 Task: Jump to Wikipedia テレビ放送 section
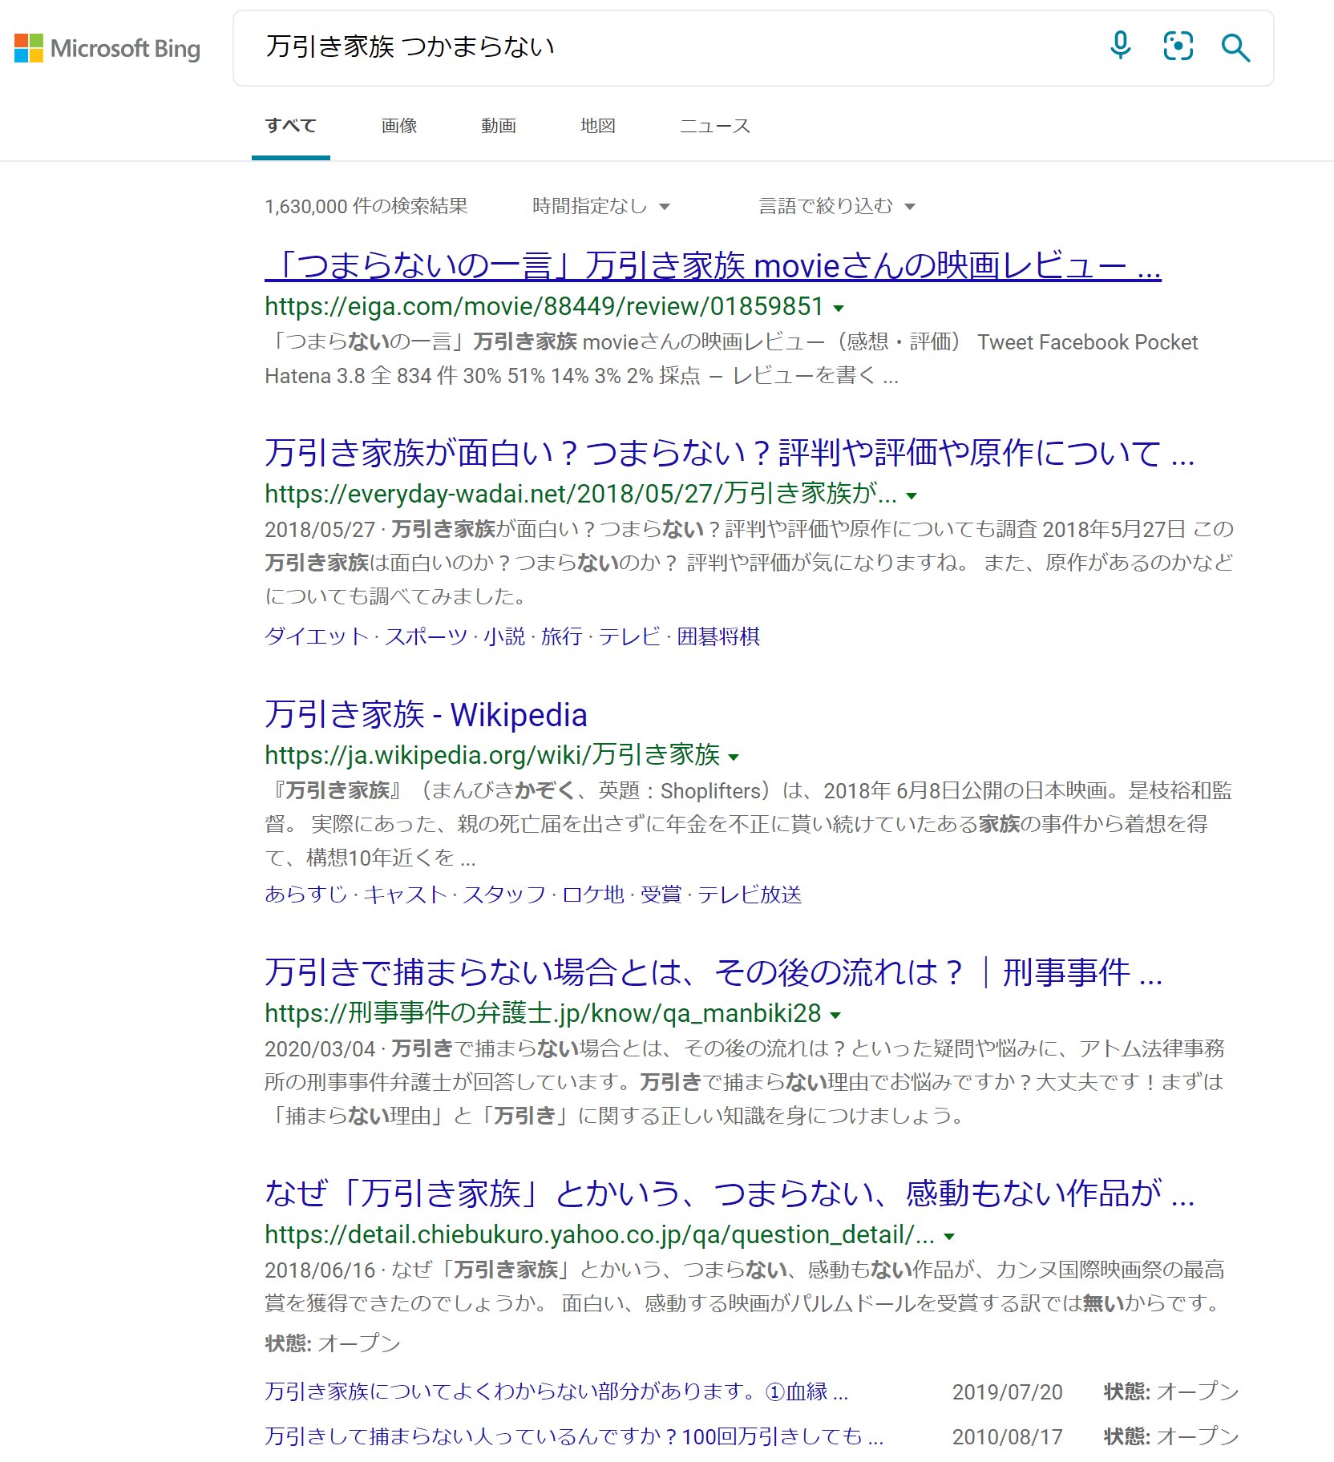(750, 895)
